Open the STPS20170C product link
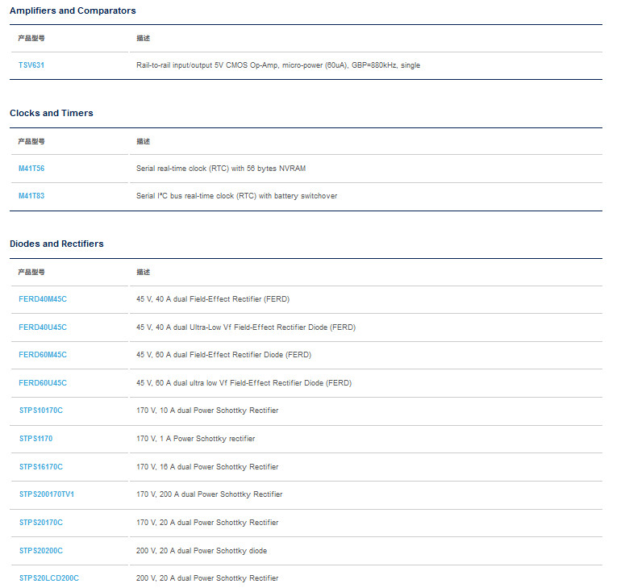625x588 pixels. point(41,523)
